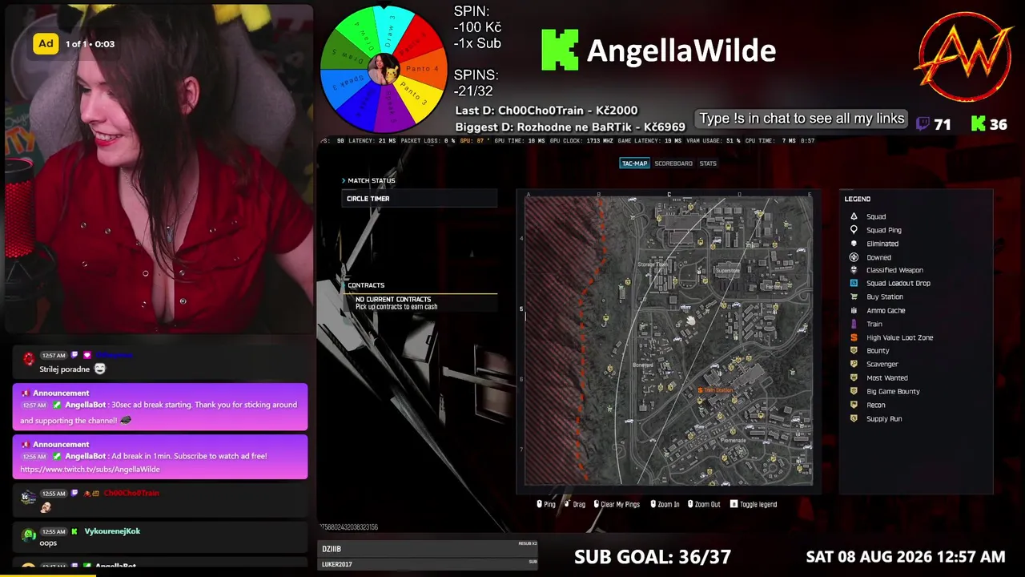Click the Superstore label on the map

tap(727, 270)
